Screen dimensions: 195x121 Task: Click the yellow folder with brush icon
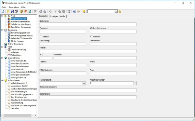(21, 11)
